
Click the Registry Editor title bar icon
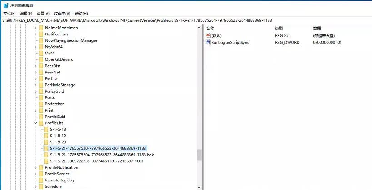click(x=6, y=5)
